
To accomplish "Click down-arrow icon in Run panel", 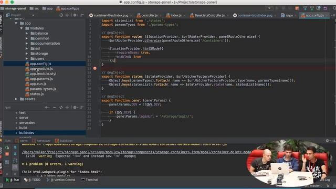I will (x=15, y=154).
